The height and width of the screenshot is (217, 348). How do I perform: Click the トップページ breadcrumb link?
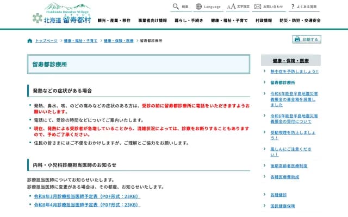(x=46, y=41)
